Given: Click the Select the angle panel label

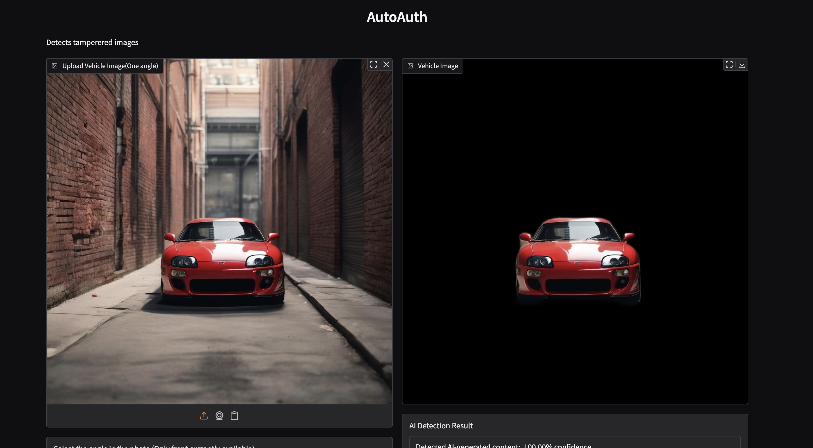Looking at the screenshot, I should [154, 445].
